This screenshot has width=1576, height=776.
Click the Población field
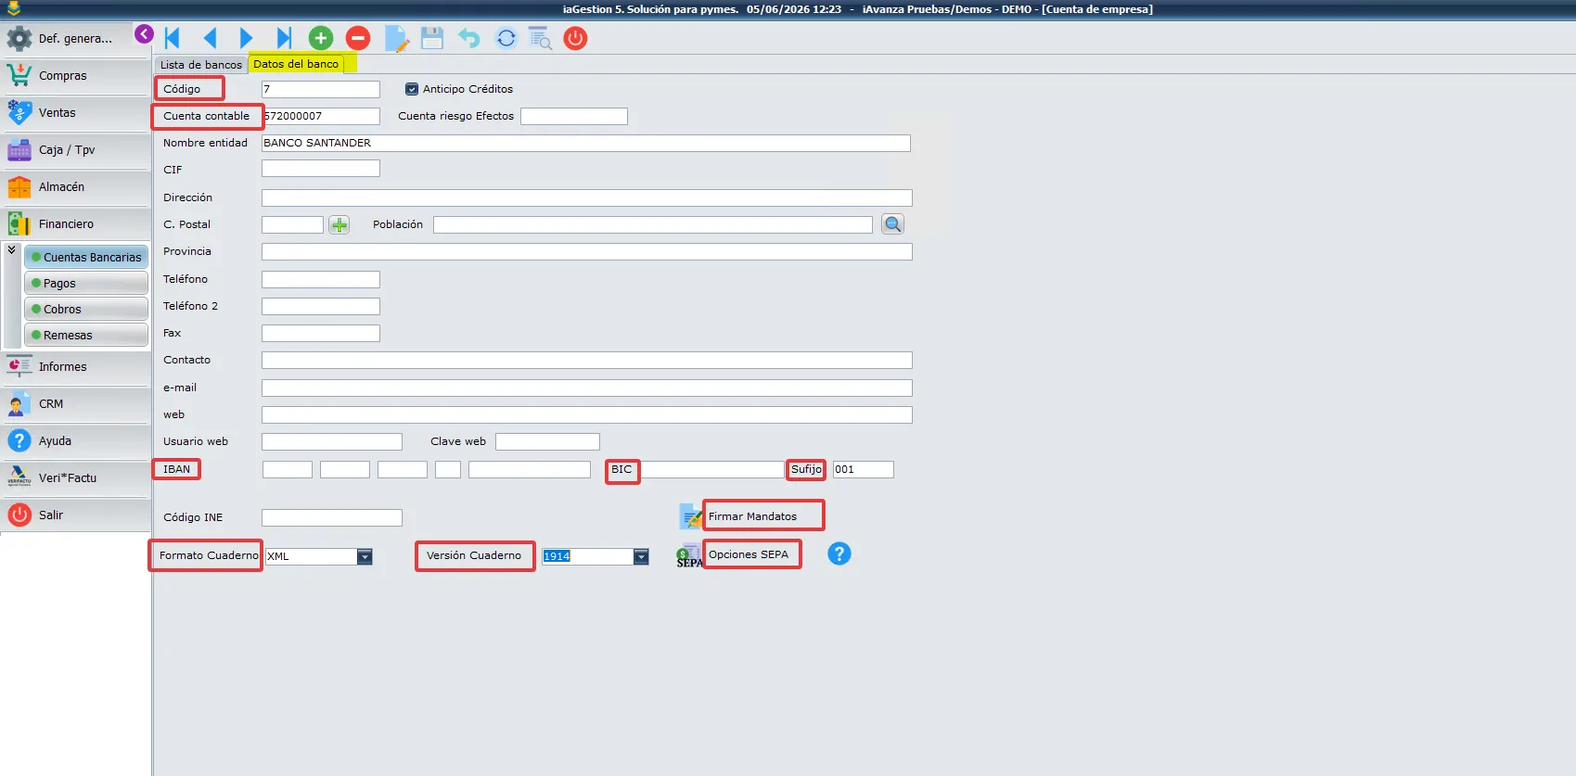(x=653, y=224)
